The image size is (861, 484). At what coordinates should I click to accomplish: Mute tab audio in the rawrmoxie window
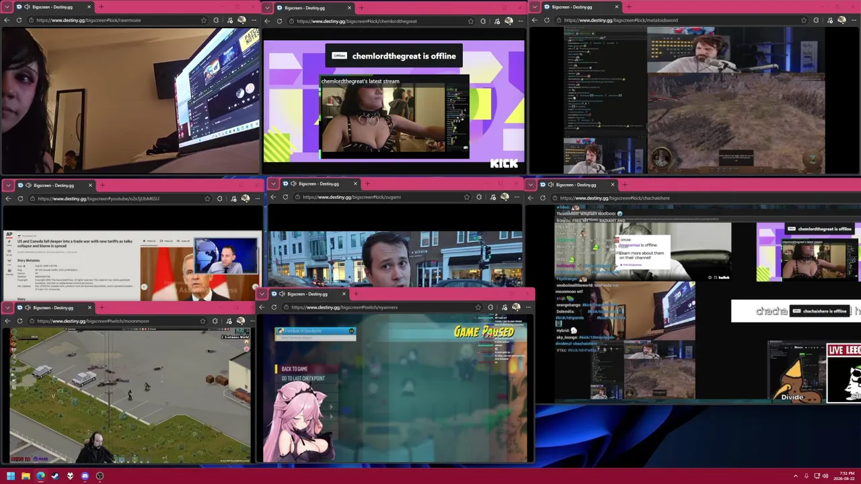(27, 7)
